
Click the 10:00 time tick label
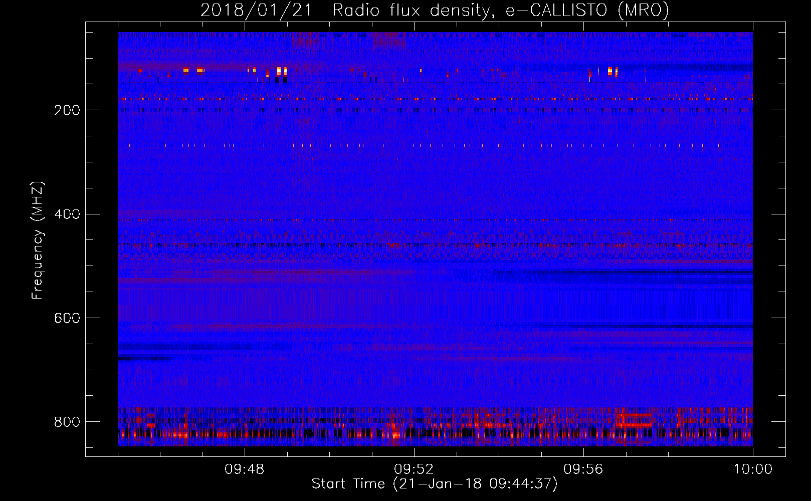point(753,469)
